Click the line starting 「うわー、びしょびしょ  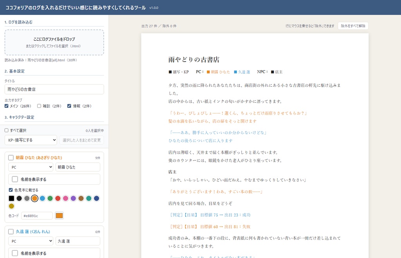(x=238, y=113)
